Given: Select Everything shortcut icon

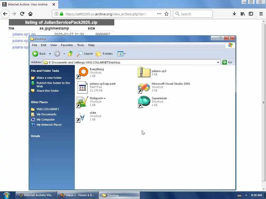Looking at the screenshot, I should pos(82,73).
